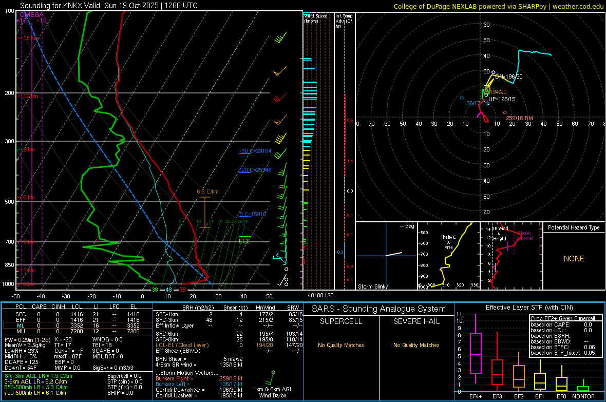The height and width of the screenshot is (402, 606).
Task: Click the LCL-EL (Cloud Layer) row
Action: 229,345
